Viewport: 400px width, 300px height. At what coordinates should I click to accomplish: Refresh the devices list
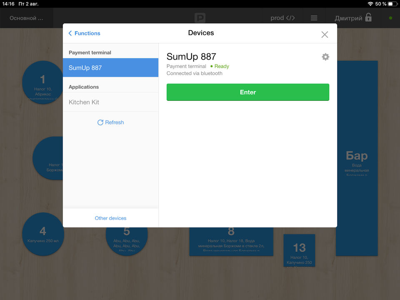click(110, 122)
